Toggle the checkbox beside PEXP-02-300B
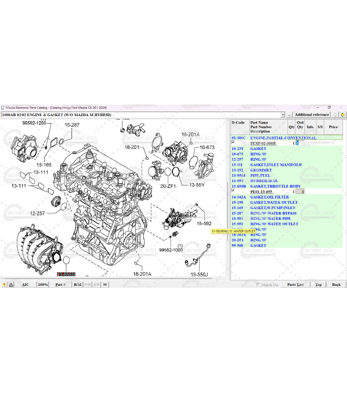347x397 pixels. point(233,142)
